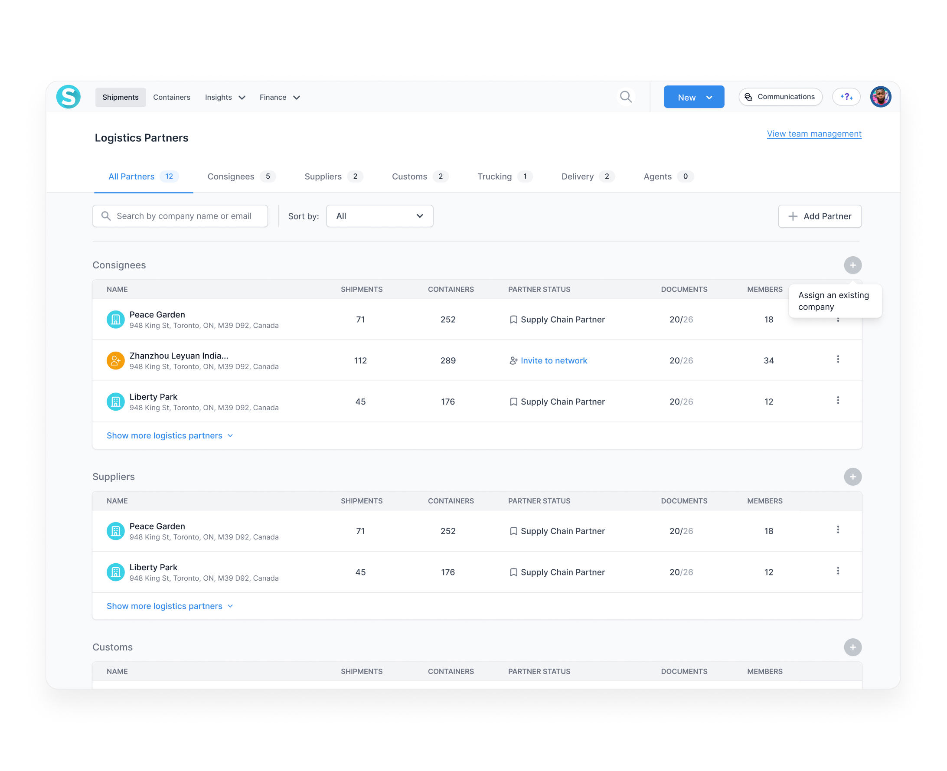Switch to the Trucking tab

[505, 176]
